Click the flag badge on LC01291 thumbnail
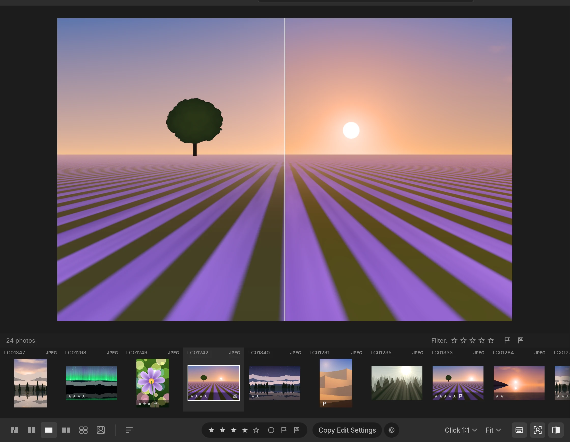 click(325, 403)
